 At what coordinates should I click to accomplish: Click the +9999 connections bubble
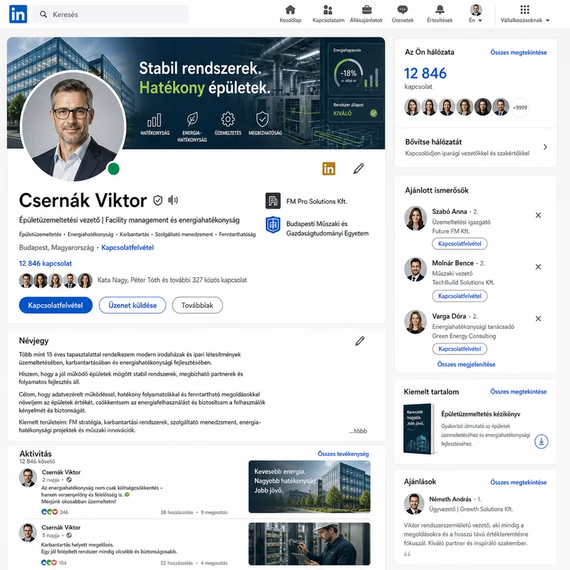[x=520, y=108]
